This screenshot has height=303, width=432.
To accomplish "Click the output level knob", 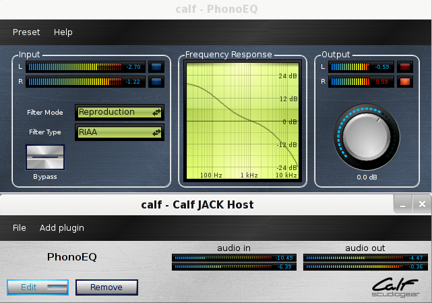I will coord(367,137).
